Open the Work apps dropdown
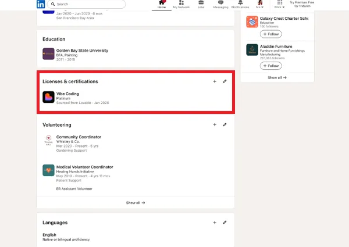349x247 pixels. pos(280,5)
